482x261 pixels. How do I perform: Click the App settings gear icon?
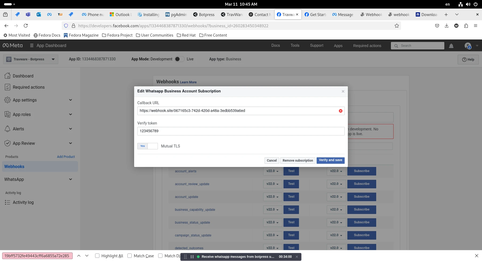(x=7, y=100)
